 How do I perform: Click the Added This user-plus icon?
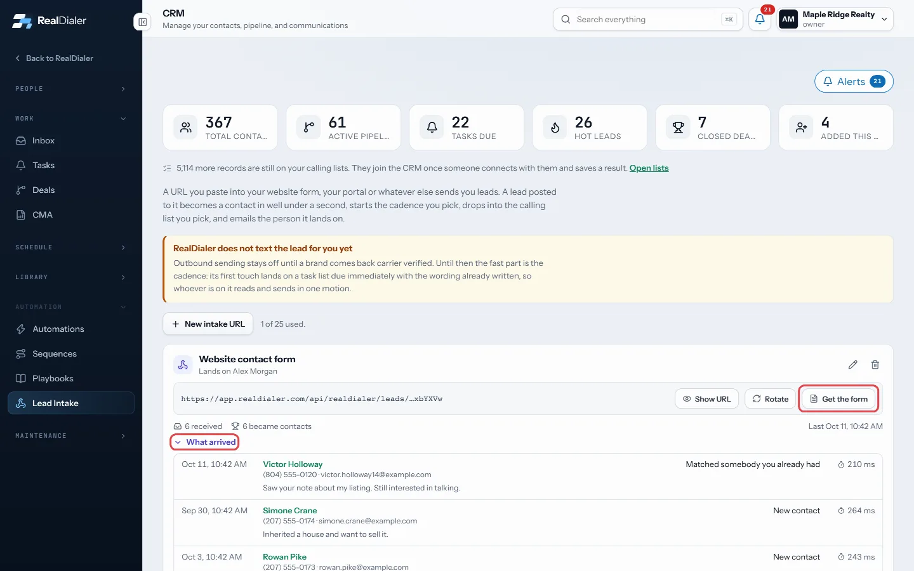[801, 128]
